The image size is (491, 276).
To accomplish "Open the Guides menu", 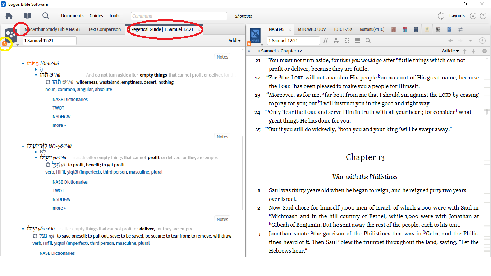I will [x=96, y=16].
